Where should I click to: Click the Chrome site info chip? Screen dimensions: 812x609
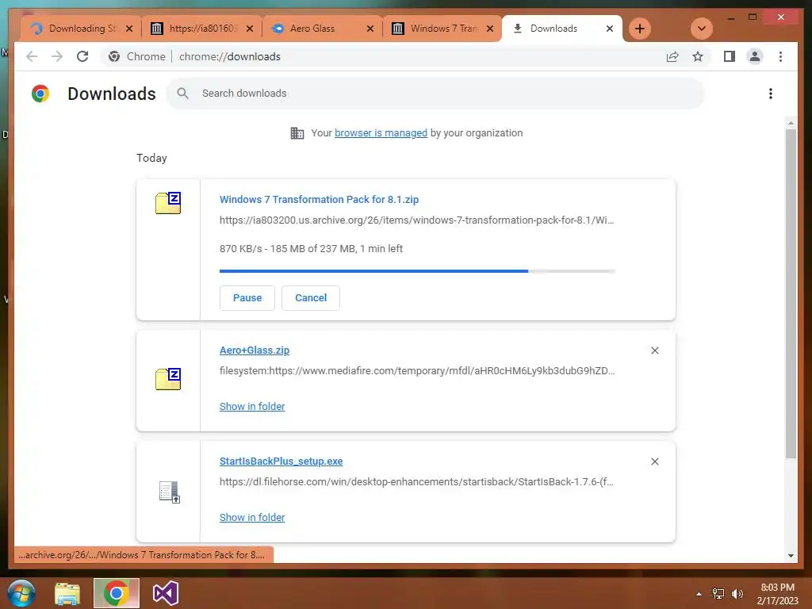(x=136, y=56)
